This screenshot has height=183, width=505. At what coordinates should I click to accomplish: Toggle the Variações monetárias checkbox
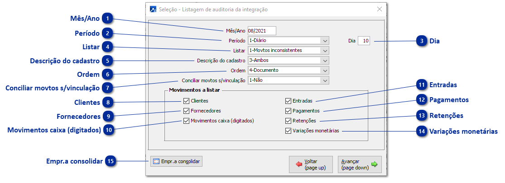coord(288,131)
